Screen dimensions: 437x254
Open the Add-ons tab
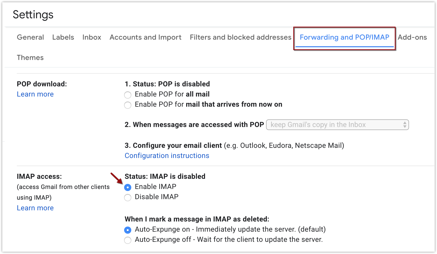(x=412, y=37)
